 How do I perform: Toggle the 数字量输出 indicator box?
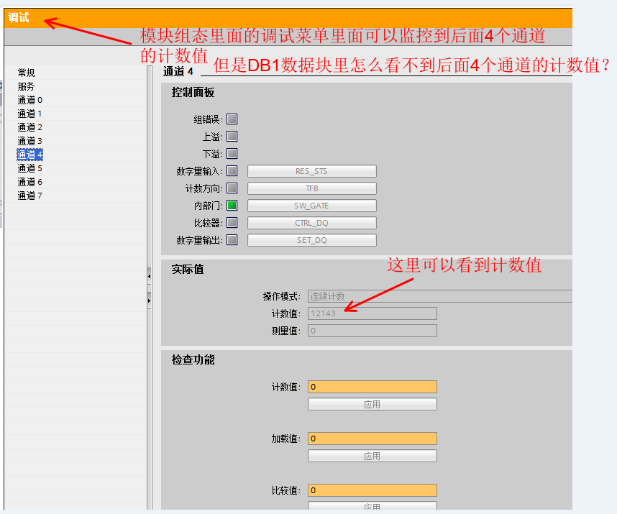232,240
